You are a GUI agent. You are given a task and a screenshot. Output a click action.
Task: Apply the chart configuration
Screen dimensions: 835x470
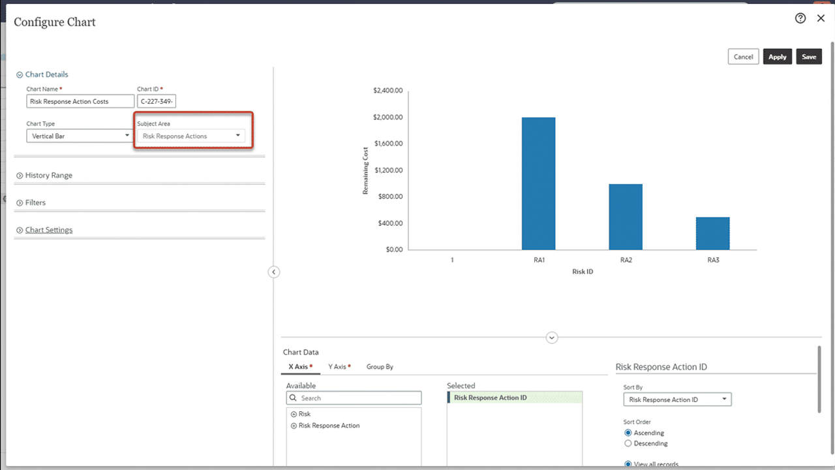[x=777, y=56]
